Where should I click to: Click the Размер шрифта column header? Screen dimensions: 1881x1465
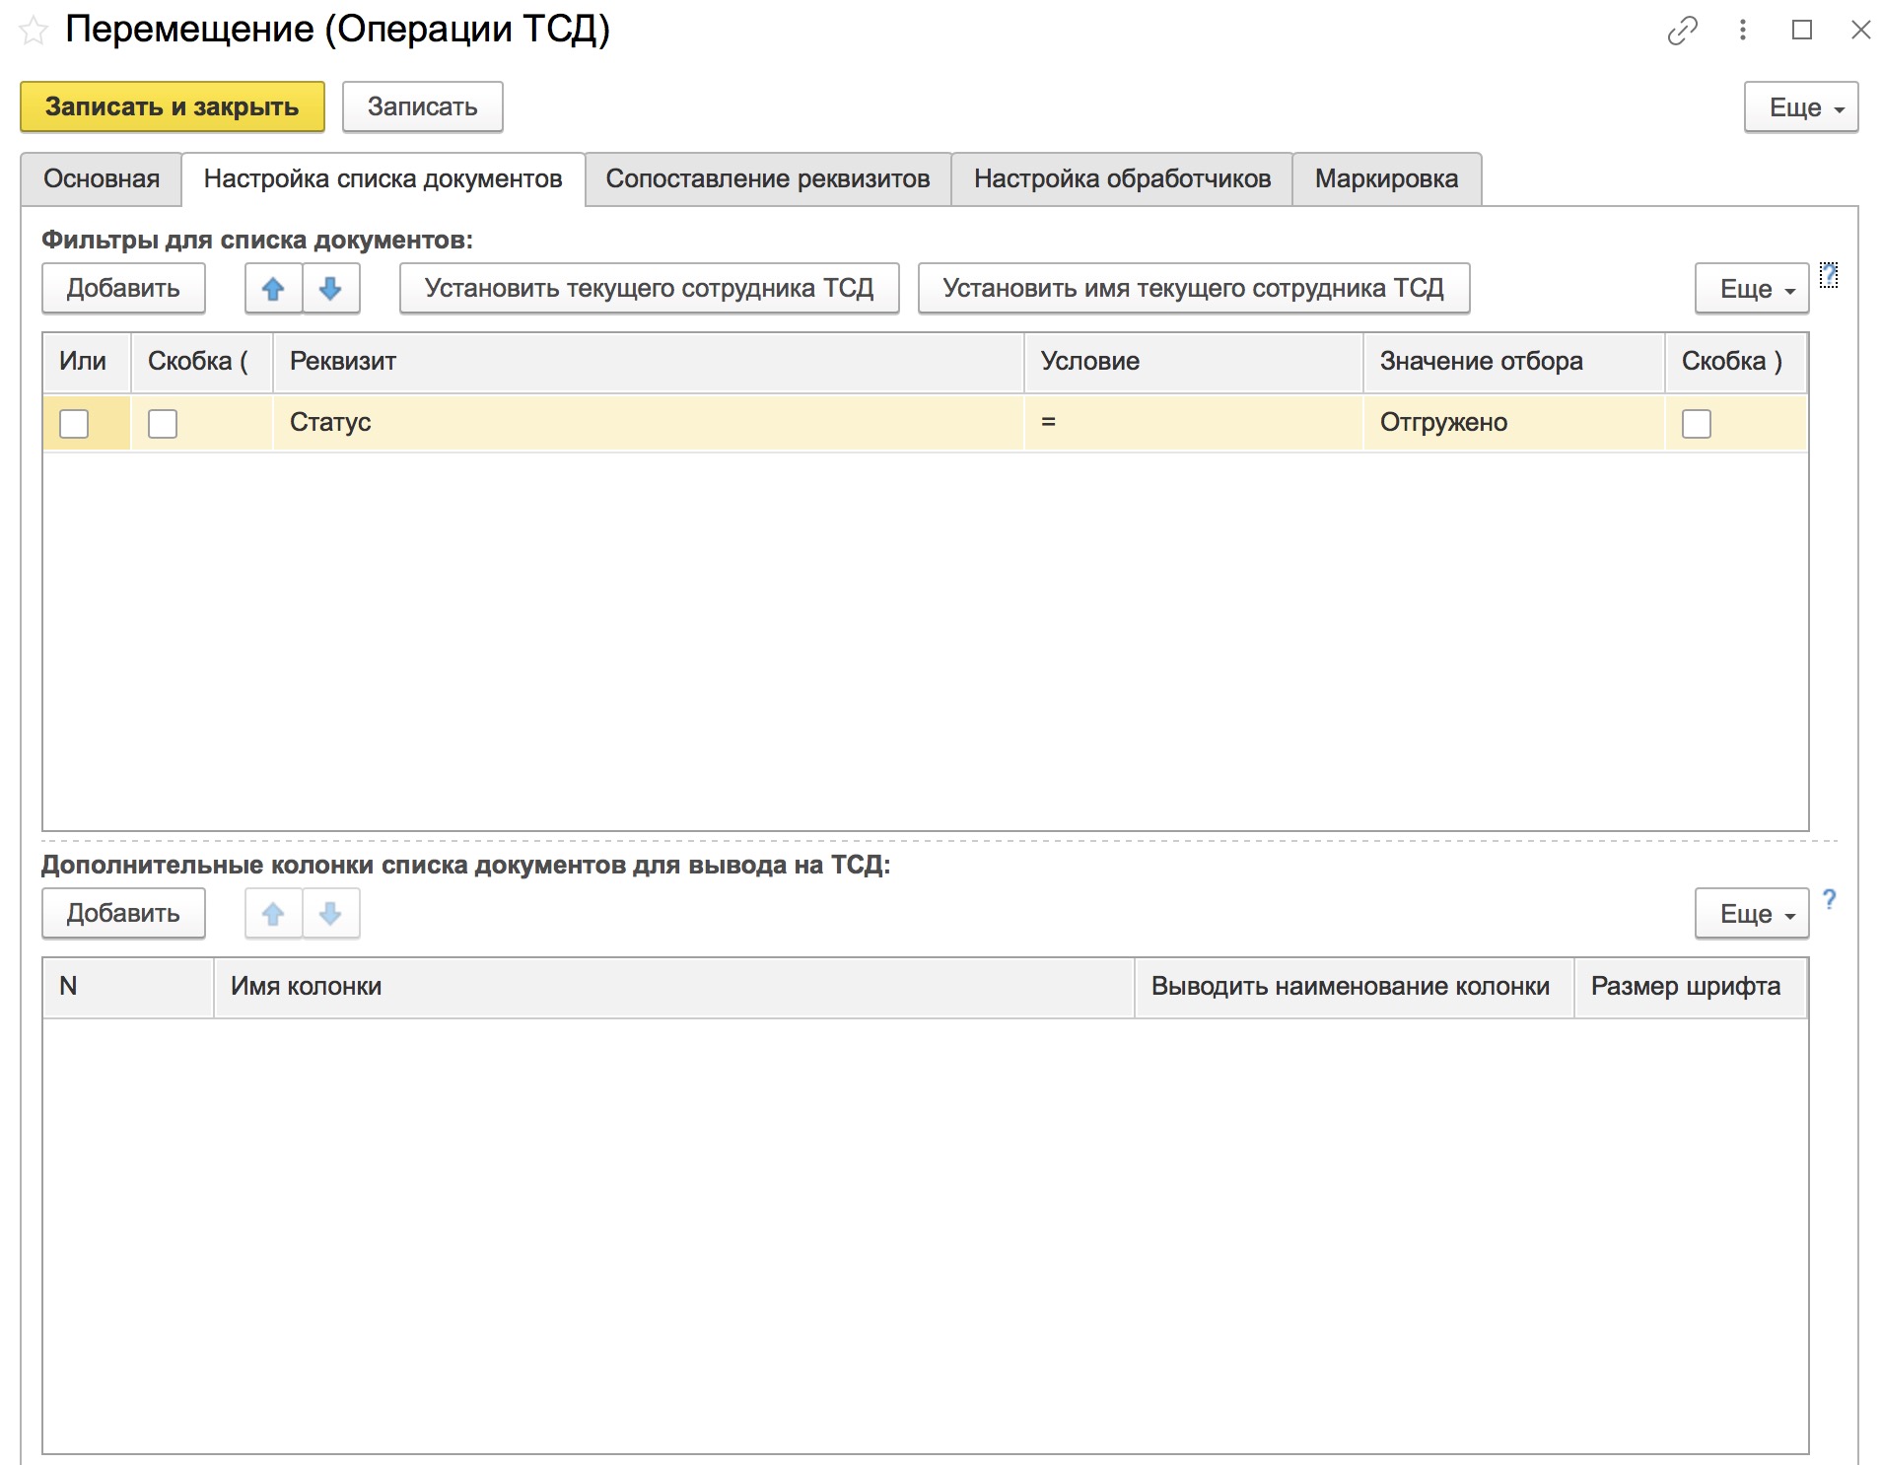[x=1691, y=987]
